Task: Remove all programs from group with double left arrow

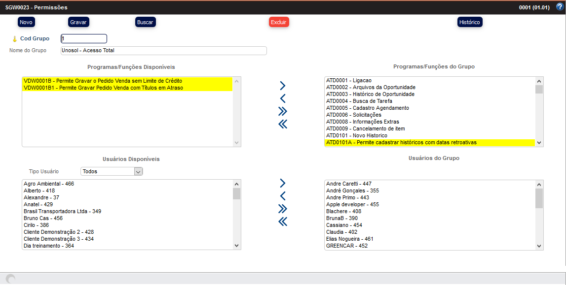Action: (282, 124)
